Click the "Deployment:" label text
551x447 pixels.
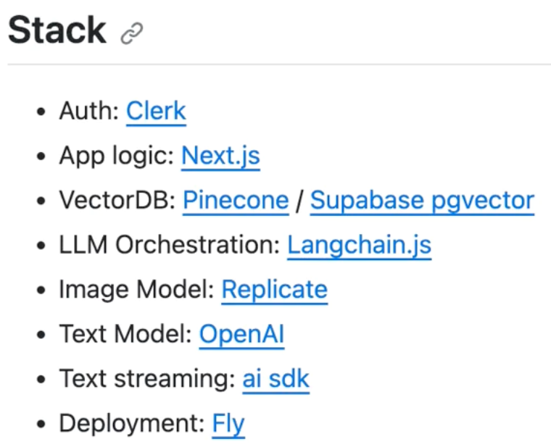pyautogui.click(x=132, y=424)
